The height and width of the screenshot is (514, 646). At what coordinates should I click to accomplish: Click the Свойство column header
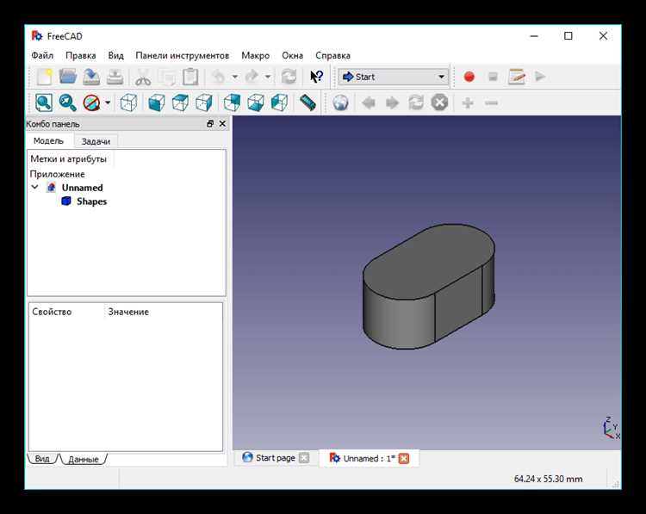(52, 312)
